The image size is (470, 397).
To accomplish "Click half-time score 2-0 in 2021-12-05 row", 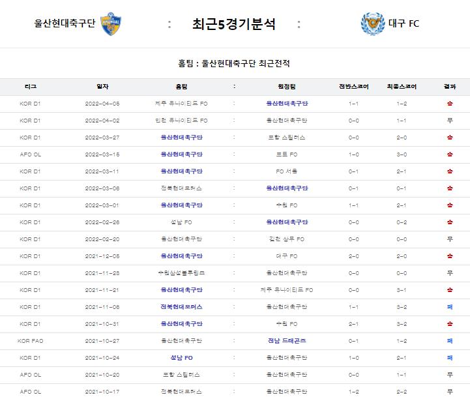I will pos(354,256).
